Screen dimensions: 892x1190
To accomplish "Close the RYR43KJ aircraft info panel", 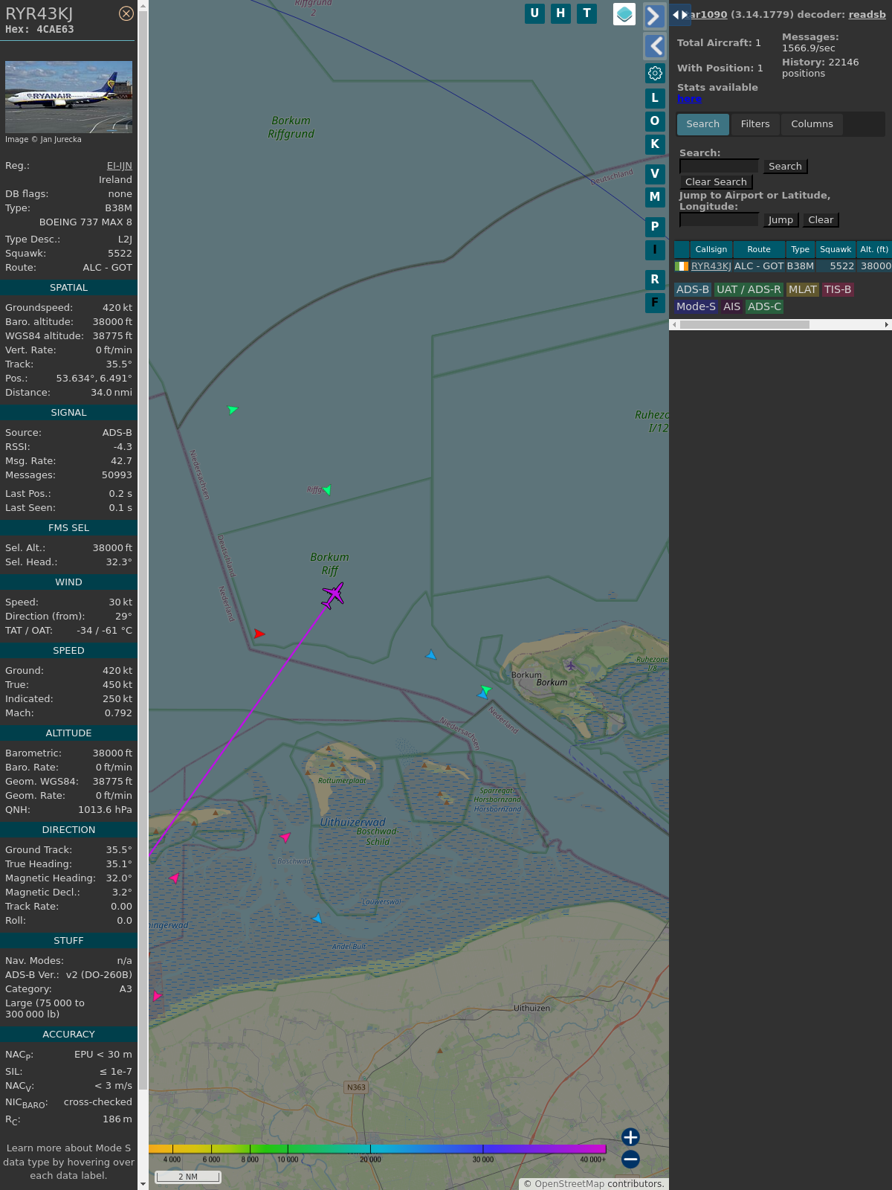I will [126, 13].
